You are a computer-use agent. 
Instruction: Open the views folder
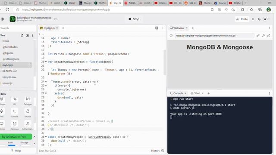pyautogui.click(x=6, y=41)
